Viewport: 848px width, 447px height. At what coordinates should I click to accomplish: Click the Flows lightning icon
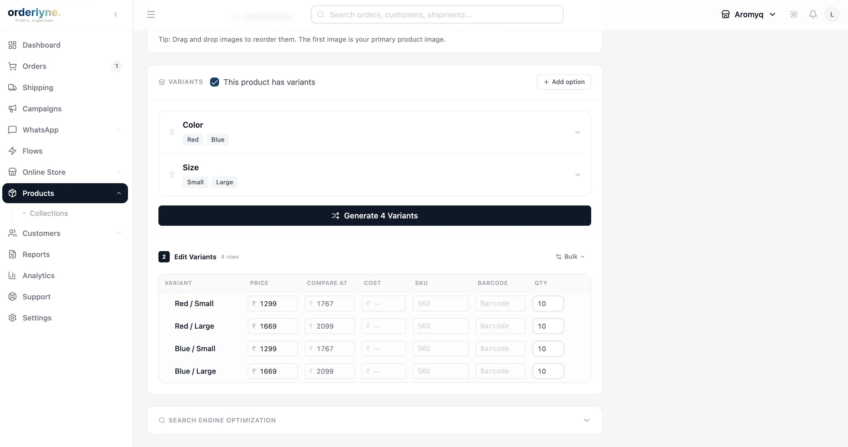pos(12,151)
